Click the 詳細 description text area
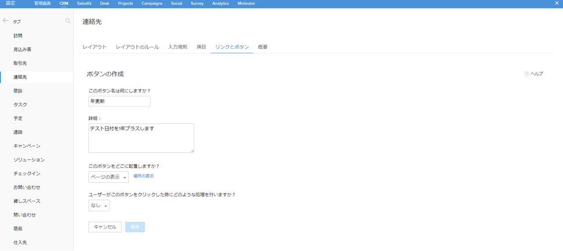The width and height of the screenshot is (563, 251). [141, 138]
